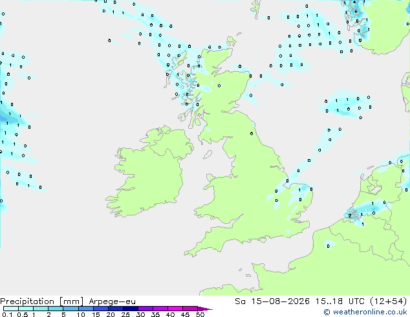Select the "15..18 UTC" time range
Screen dimensions: 410x317
[340, 301]
